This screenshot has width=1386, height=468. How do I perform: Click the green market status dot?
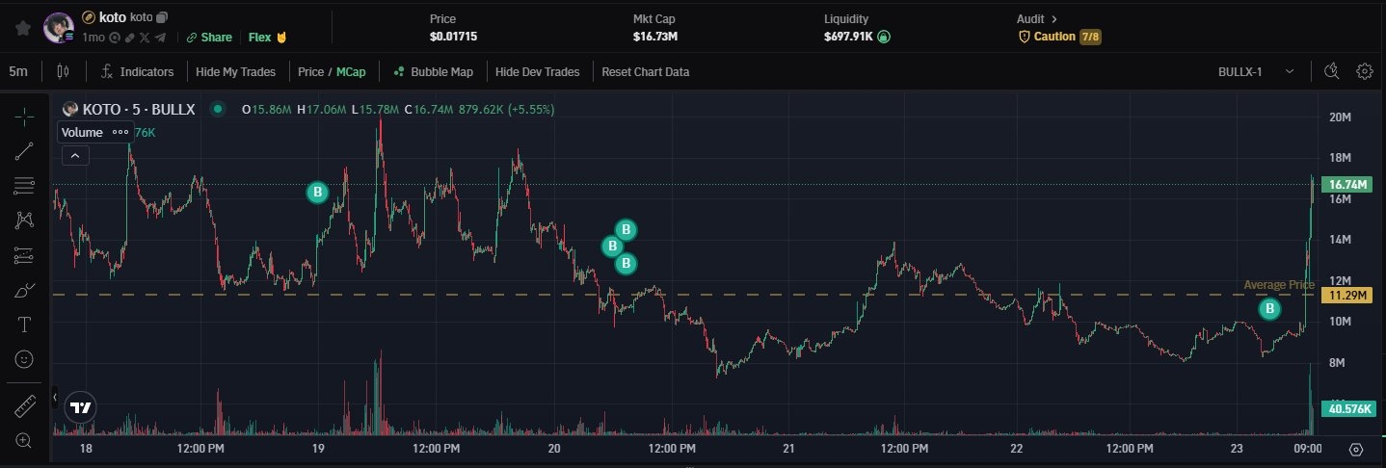point(218,110)
